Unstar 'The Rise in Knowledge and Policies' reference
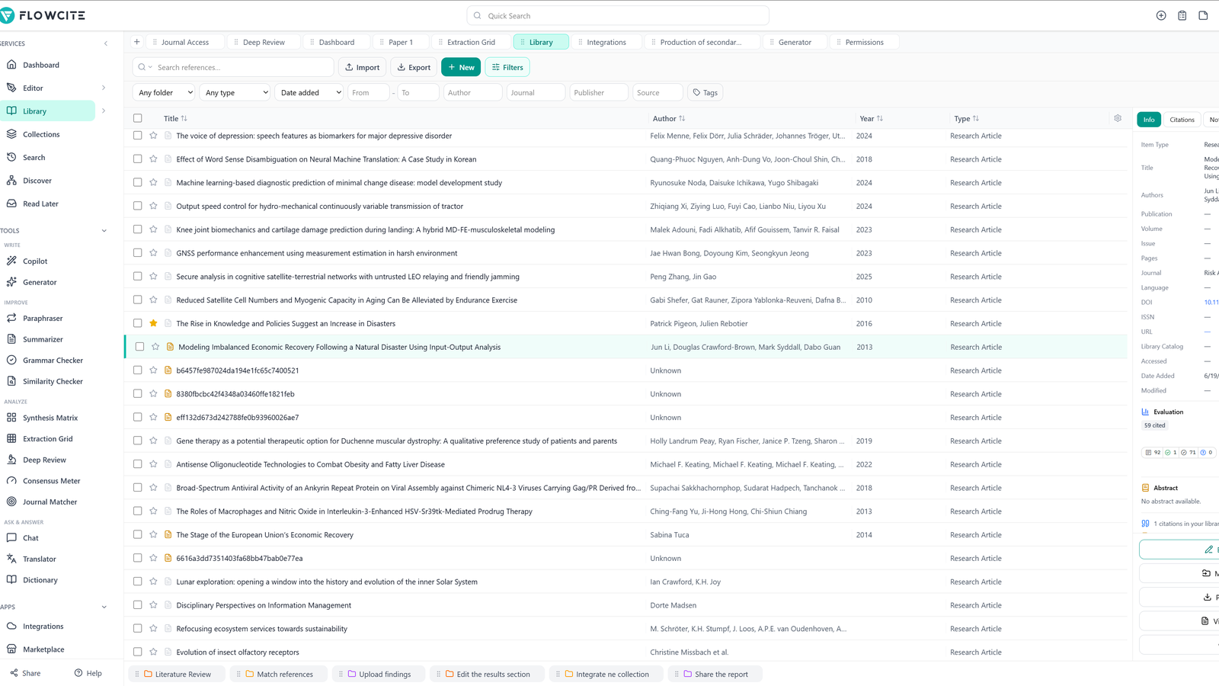 coord(153,323)
